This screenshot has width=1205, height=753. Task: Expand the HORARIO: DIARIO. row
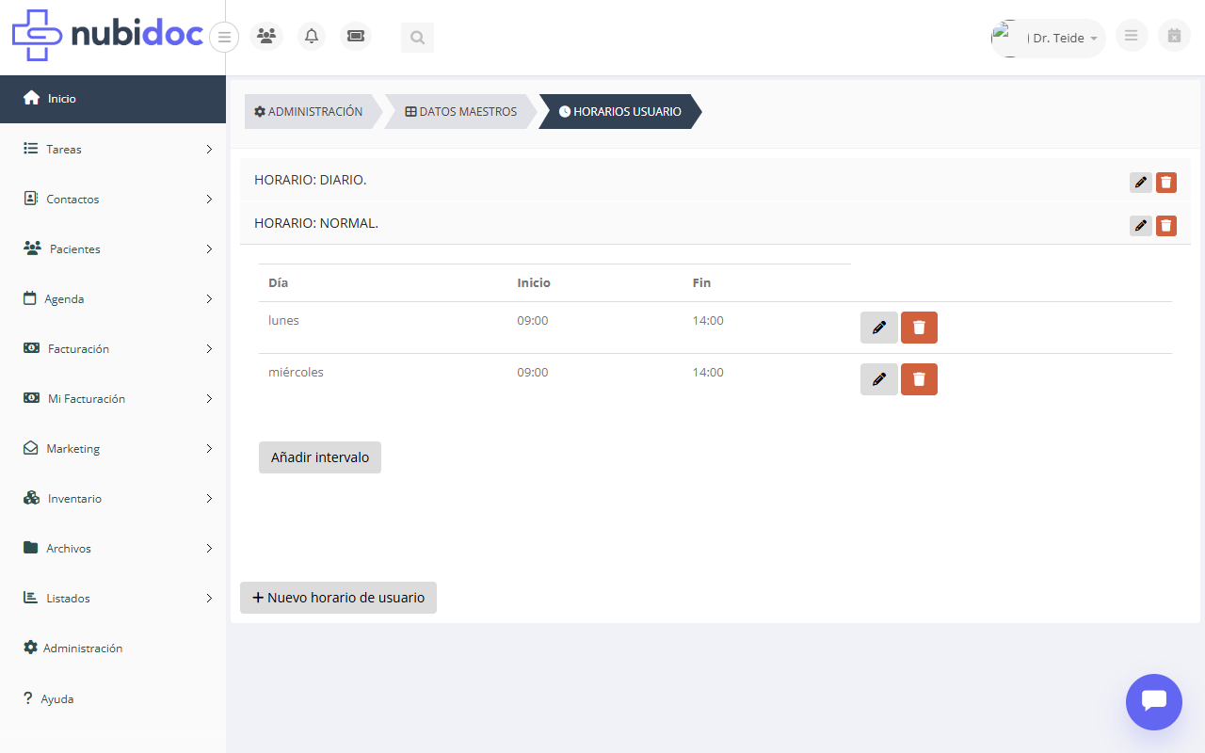715,180
